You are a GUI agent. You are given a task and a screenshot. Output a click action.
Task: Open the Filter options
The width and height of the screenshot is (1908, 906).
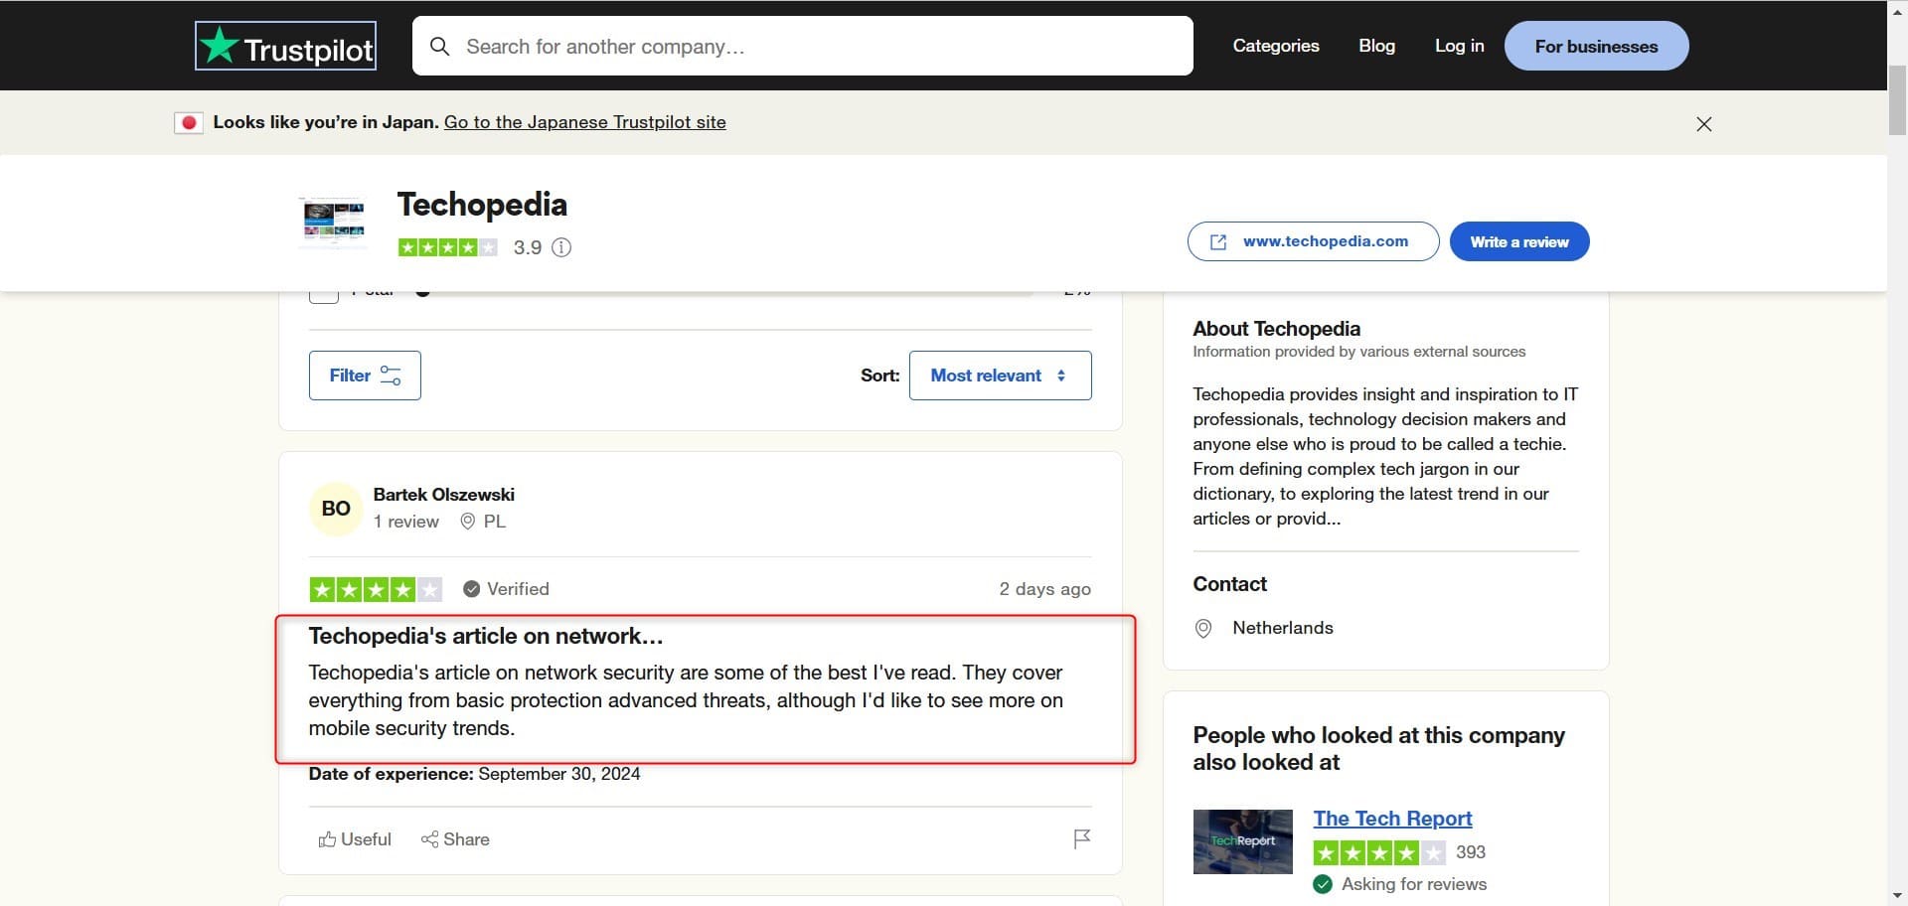point(365,376)
